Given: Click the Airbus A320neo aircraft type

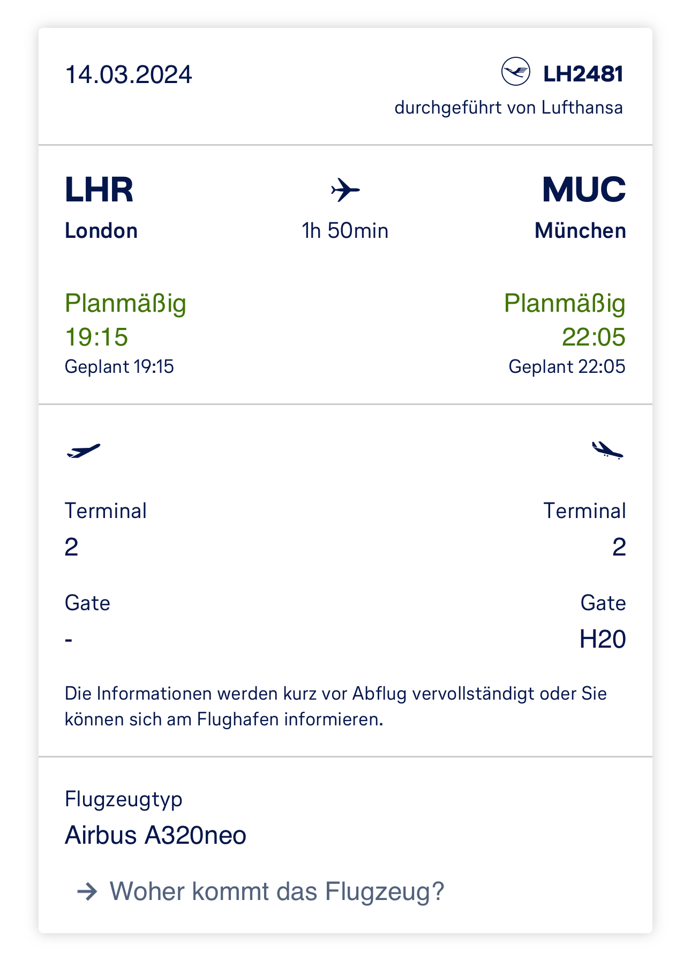Looking at the screenshot, I should click(x=155, y=835).
